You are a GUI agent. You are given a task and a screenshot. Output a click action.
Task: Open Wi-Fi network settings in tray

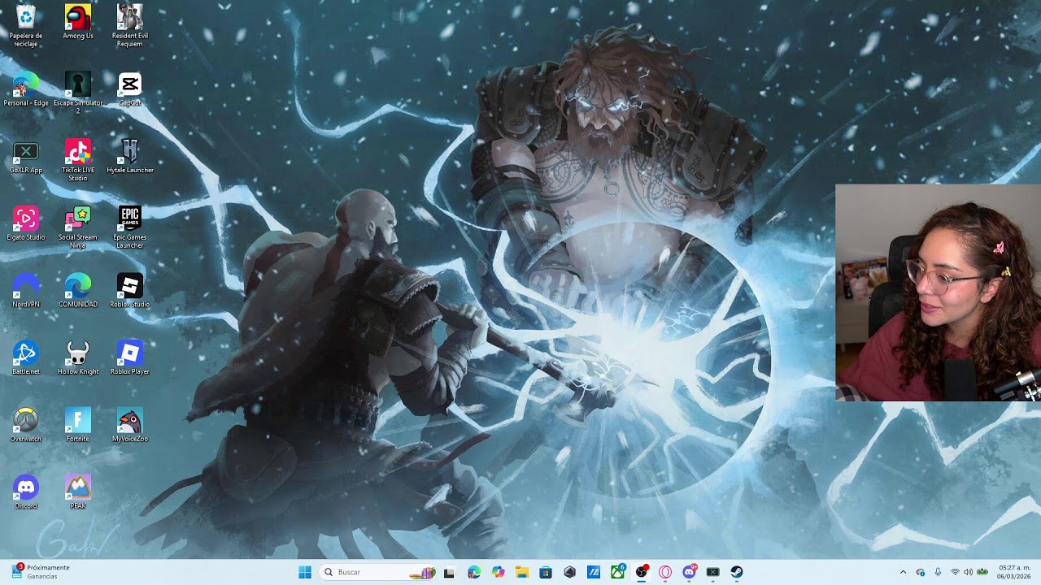point(955,572)
